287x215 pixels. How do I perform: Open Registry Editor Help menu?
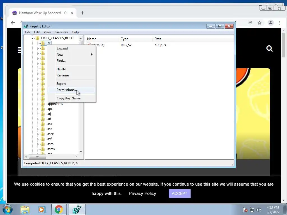click(75, 32)
